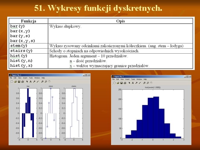Open Tools menu in left bar/stem window
Viewport: 200px width, 150px height.
click(x=31, y=78)
